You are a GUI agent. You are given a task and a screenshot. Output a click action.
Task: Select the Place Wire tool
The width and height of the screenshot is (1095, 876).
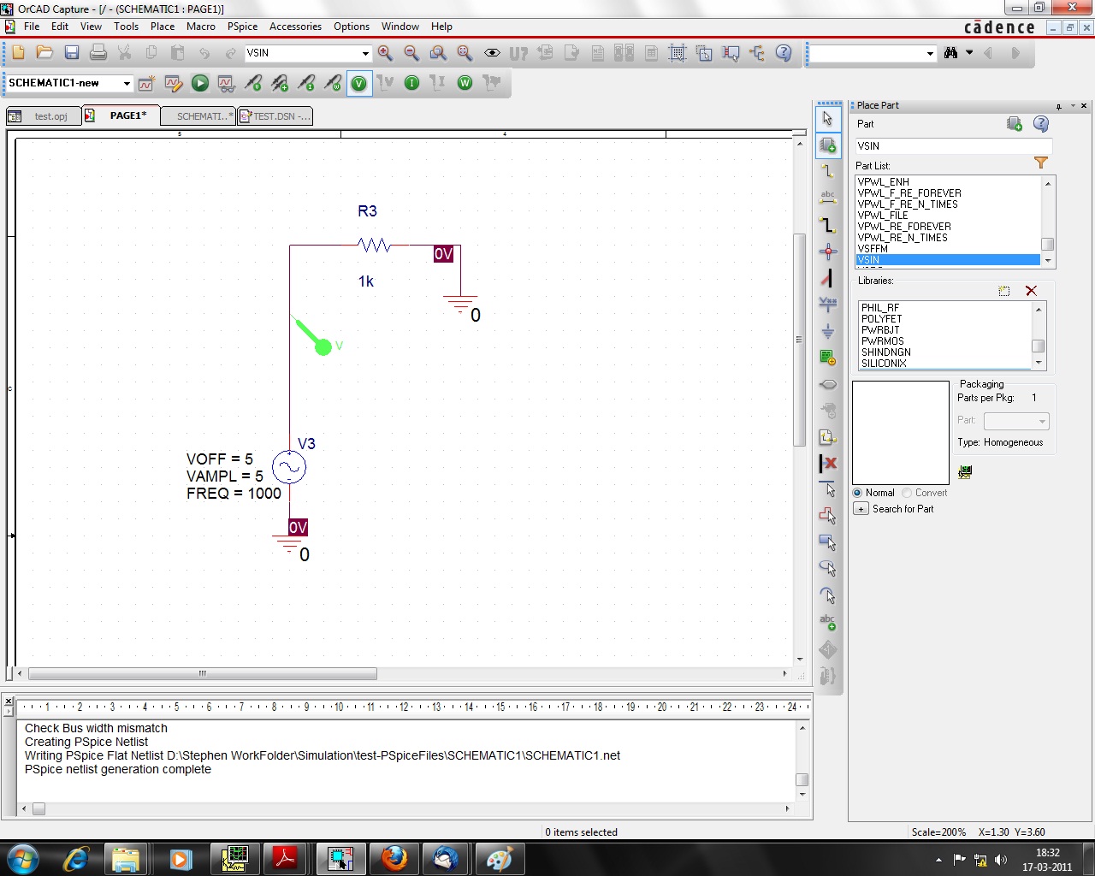tap(827, 171)
